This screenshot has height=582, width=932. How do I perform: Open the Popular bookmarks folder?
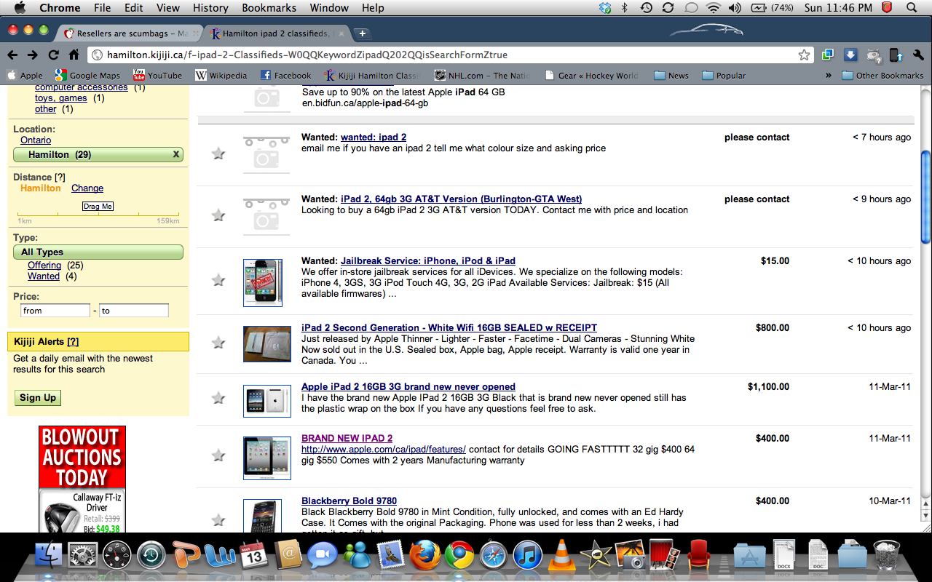724,75
